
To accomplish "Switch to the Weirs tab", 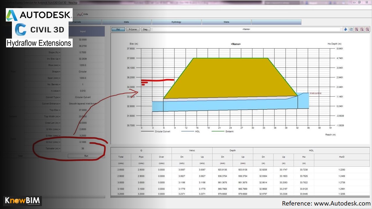I will (226, 22).
